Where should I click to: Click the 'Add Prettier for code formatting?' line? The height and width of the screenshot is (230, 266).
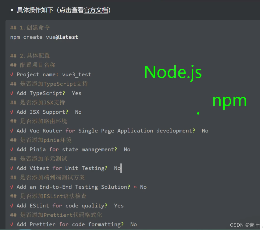pos(73,224)
